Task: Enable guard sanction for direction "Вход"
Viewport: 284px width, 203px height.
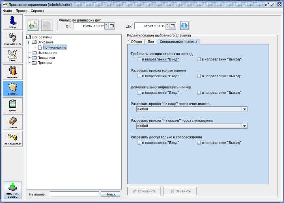Action: click(139, 59)
